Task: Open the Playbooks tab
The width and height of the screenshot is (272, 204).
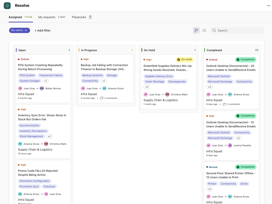Action: 82,17
